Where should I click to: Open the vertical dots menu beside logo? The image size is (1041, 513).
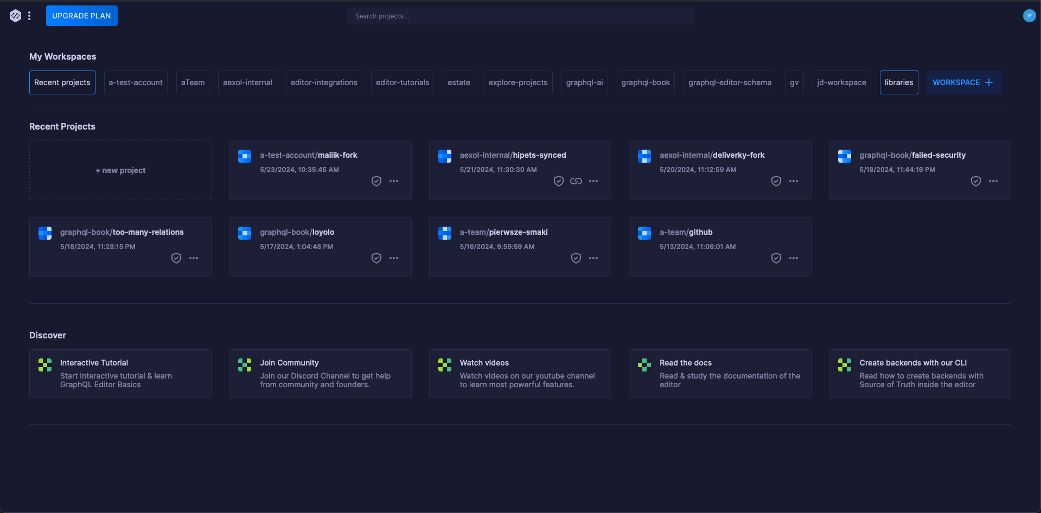pyautogui.click(x=29, y=16)
